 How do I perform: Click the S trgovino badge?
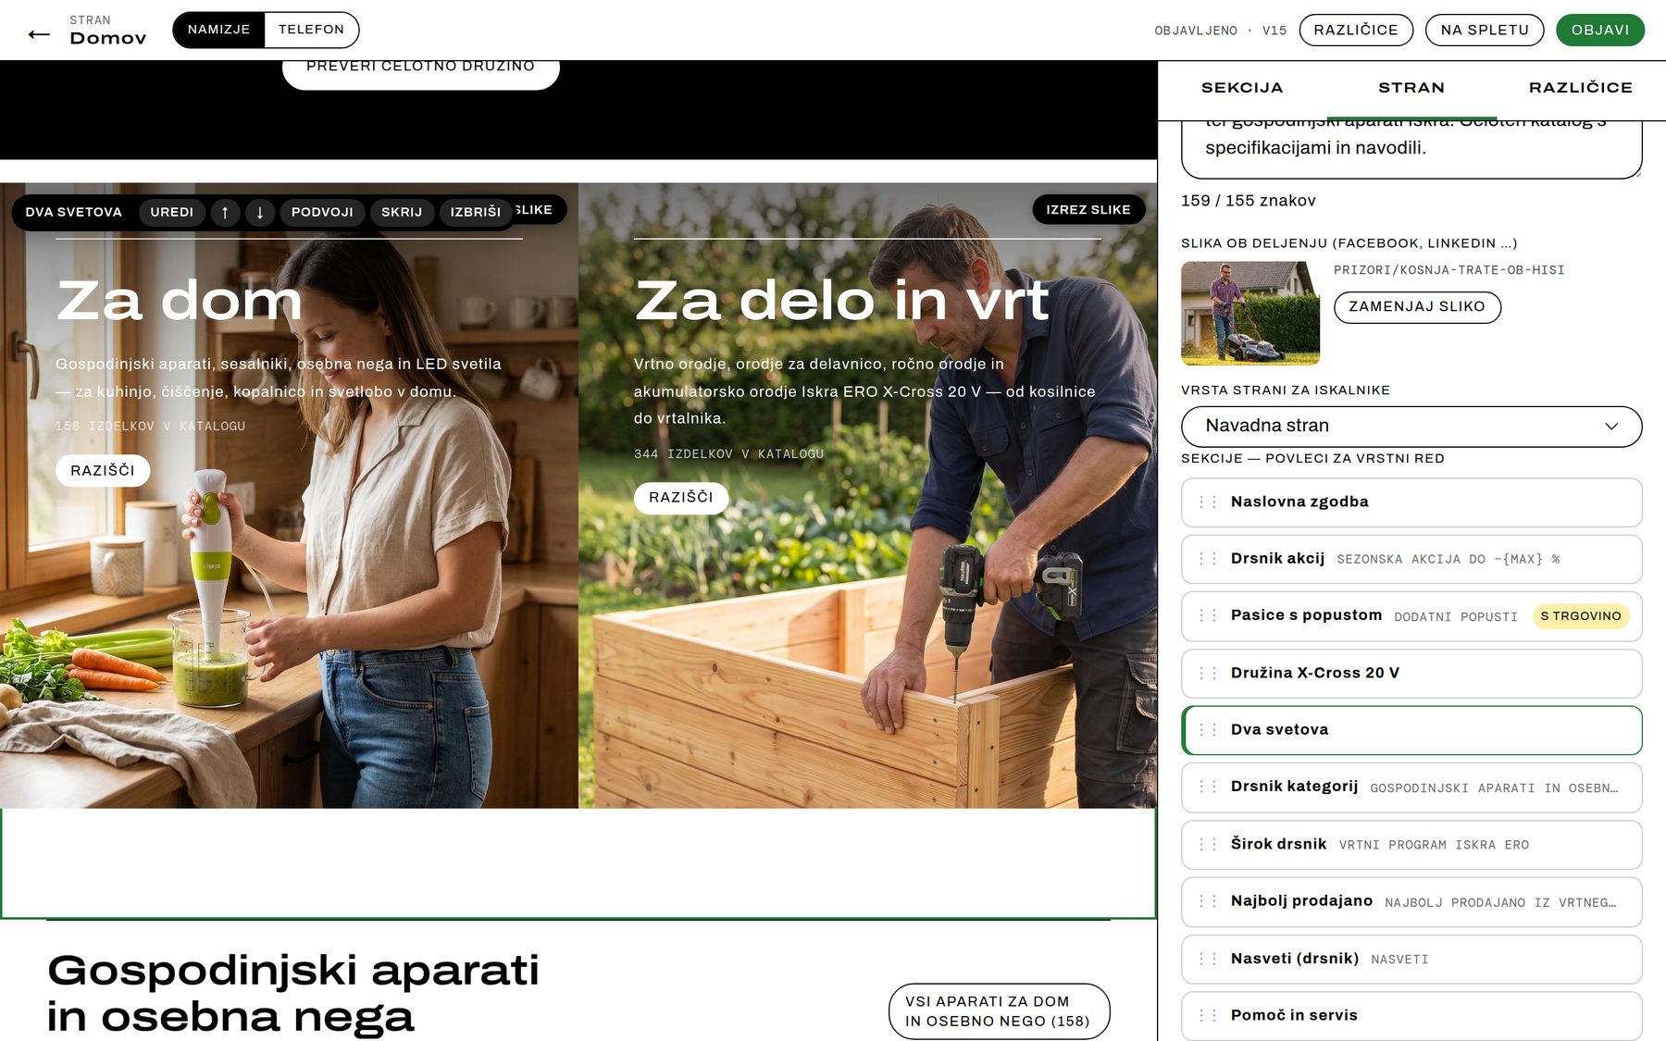(x=1581, y=616)
